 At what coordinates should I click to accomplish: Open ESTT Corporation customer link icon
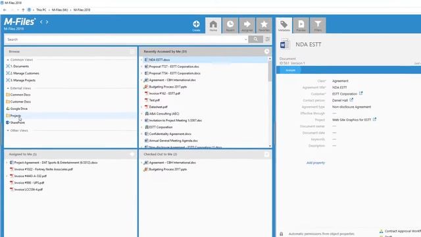tap(361, 93)
